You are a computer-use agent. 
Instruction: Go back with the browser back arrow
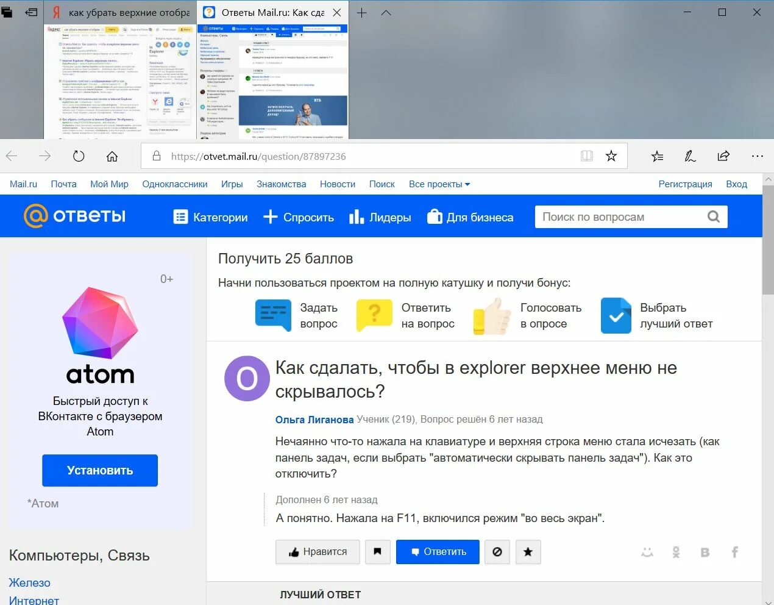12,156
